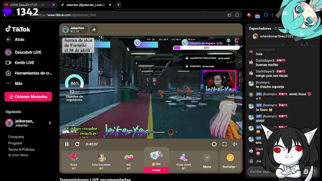Click the 86% follower goal gauge
This screenshot has height=181, width=322.
(x=74, y=82)
